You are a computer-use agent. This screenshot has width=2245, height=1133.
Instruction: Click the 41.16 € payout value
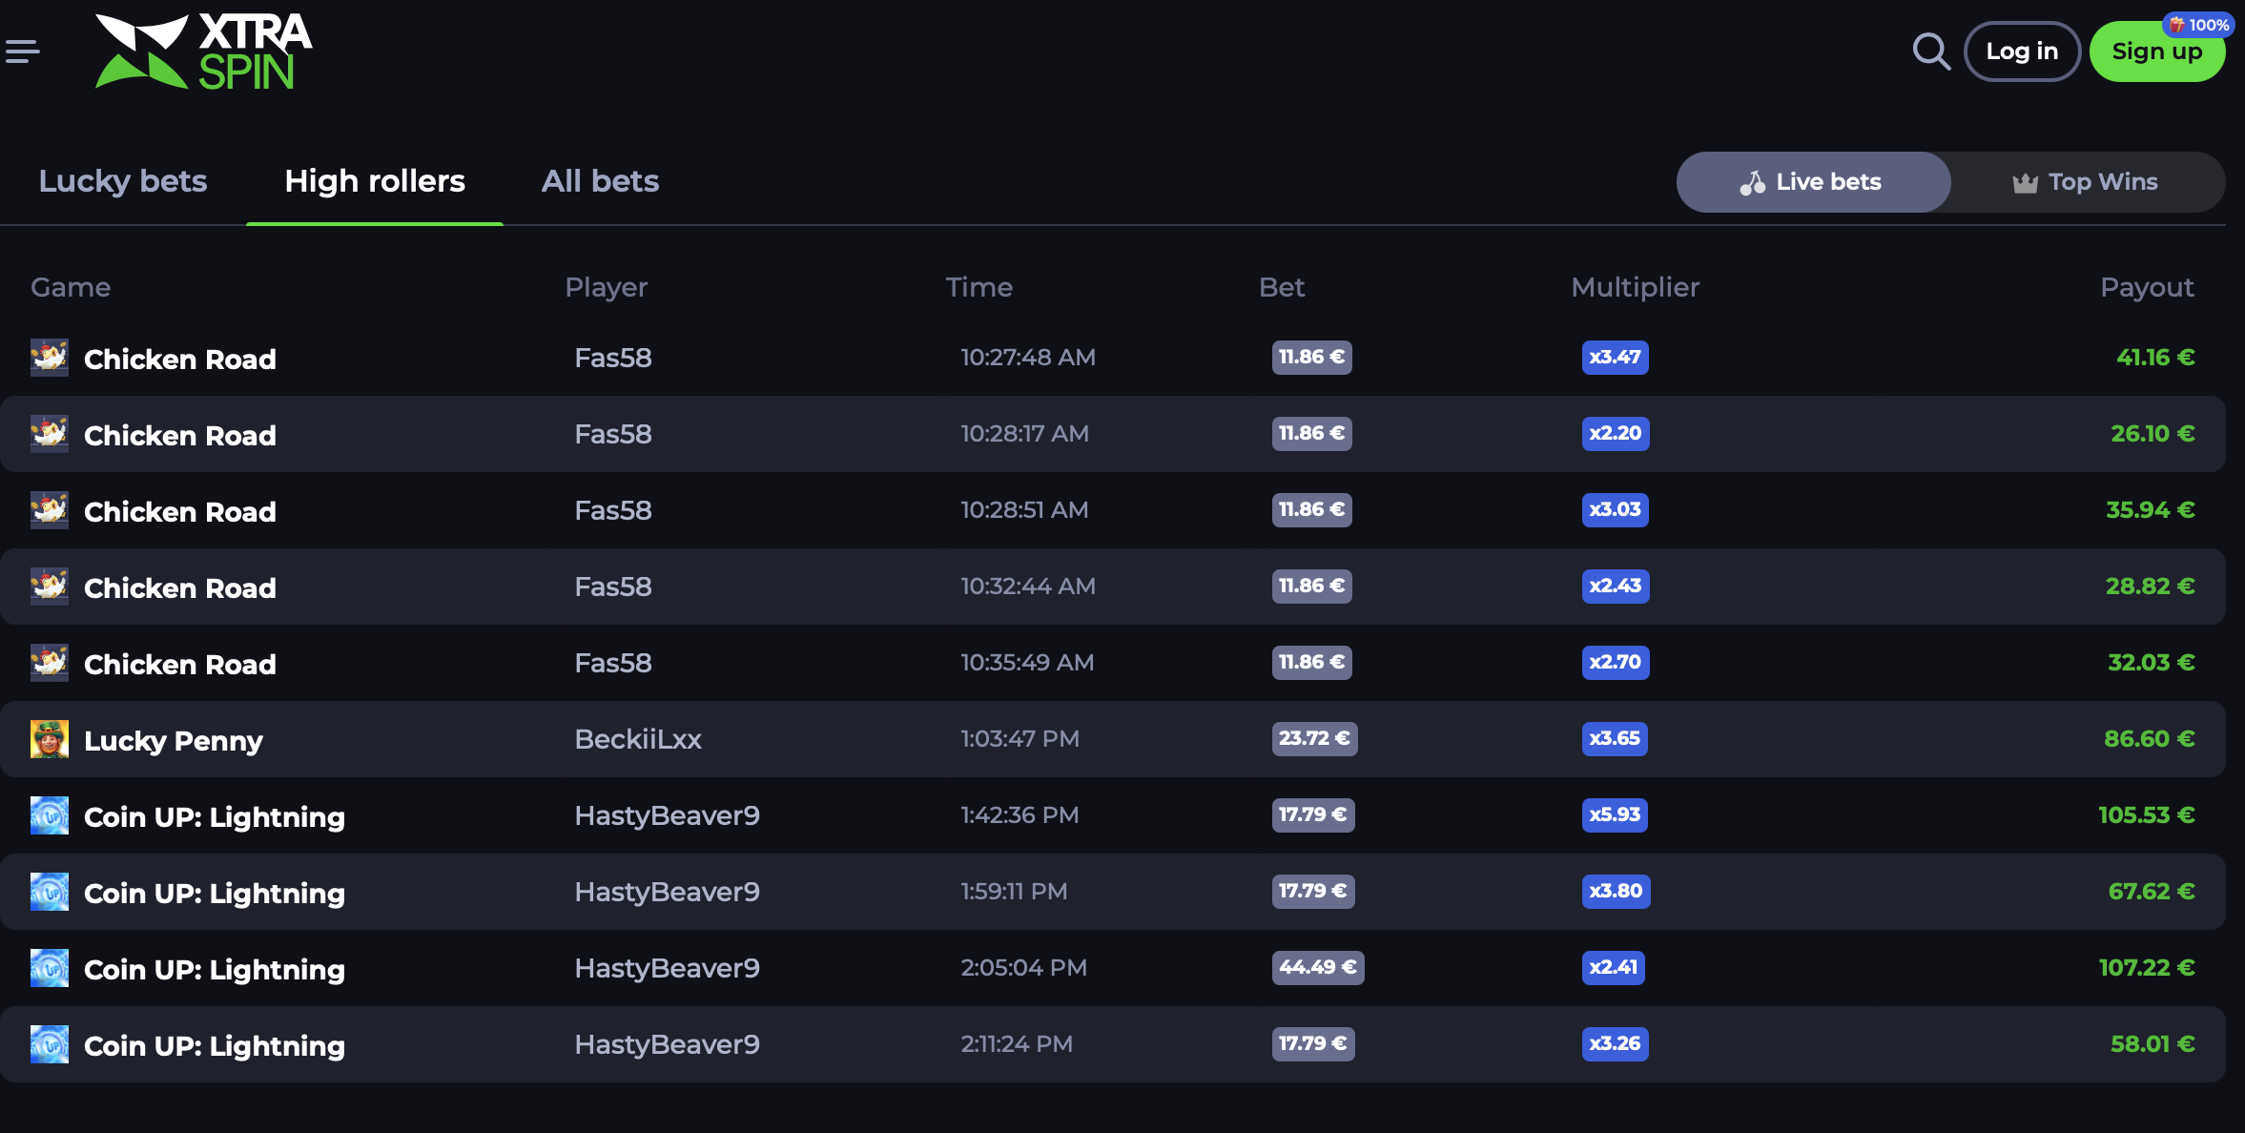2155,358
